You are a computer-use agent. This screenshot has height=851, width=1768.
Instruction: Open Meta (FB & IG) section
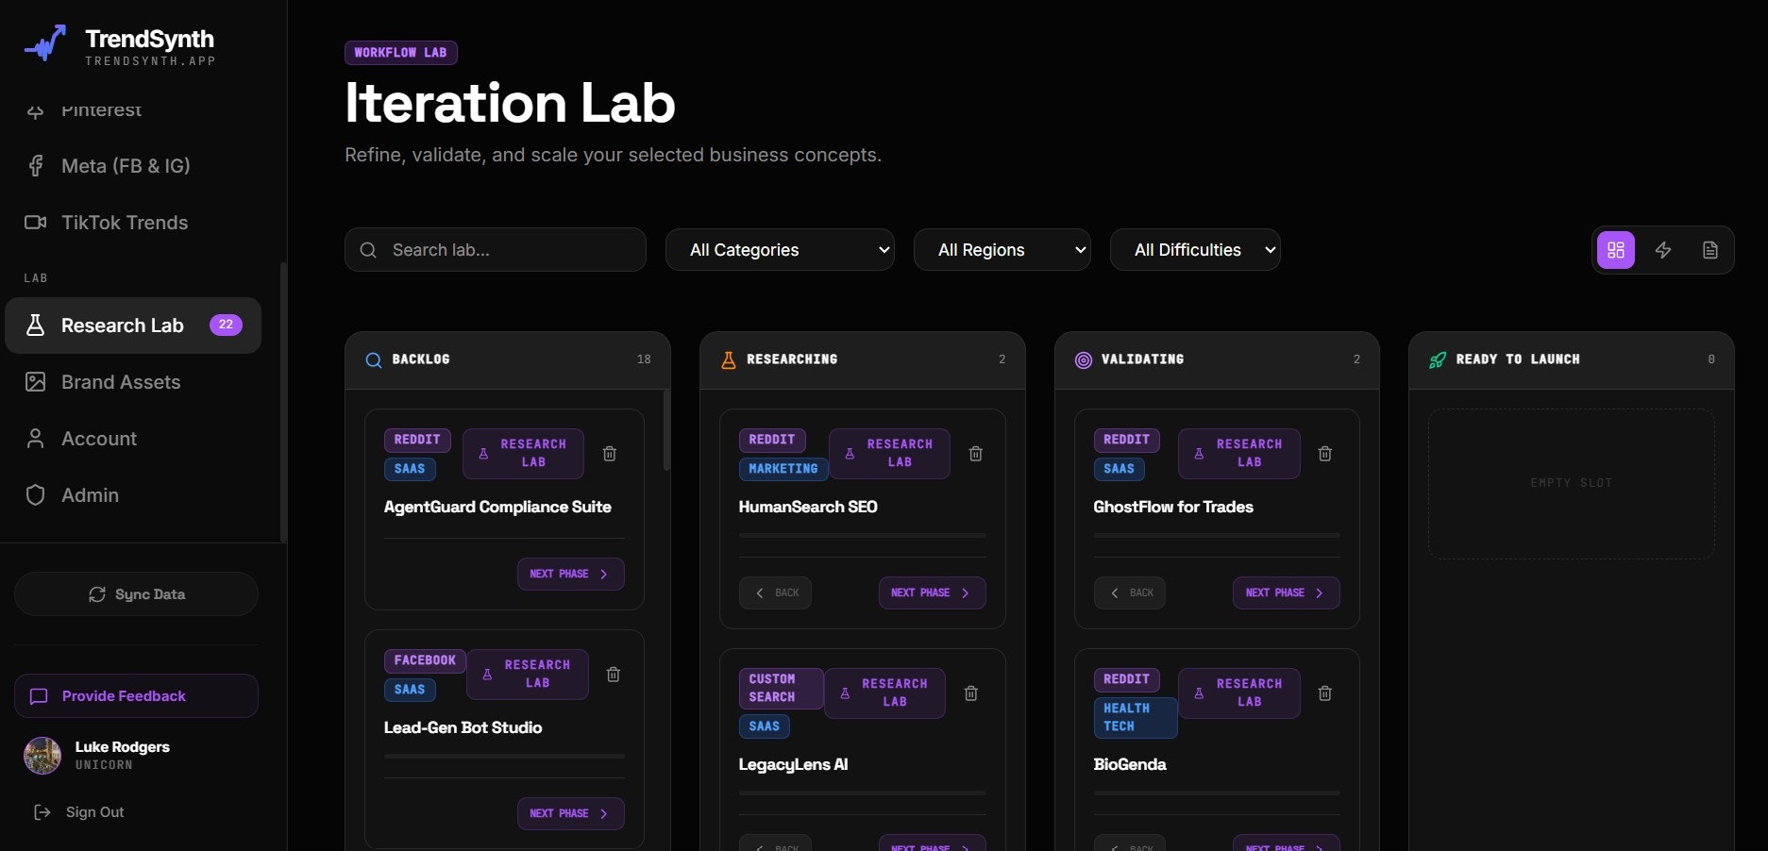coord(132,166)
